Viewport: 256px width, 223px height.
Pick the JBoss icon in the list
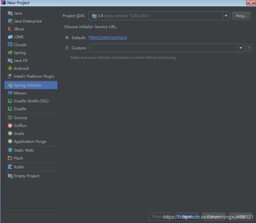click(10, 29)
